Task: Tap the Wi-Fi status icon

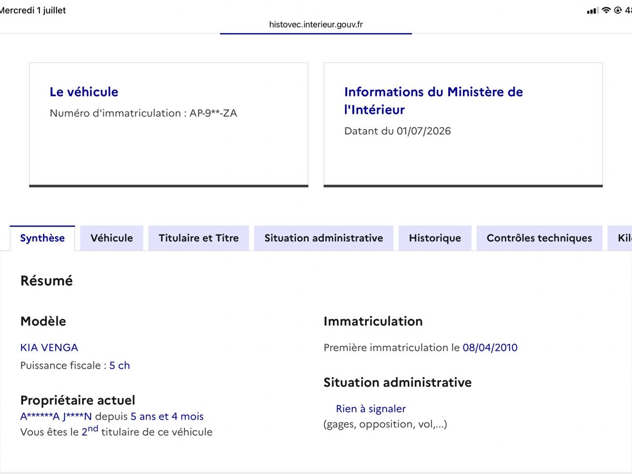Action: point(606,11)
